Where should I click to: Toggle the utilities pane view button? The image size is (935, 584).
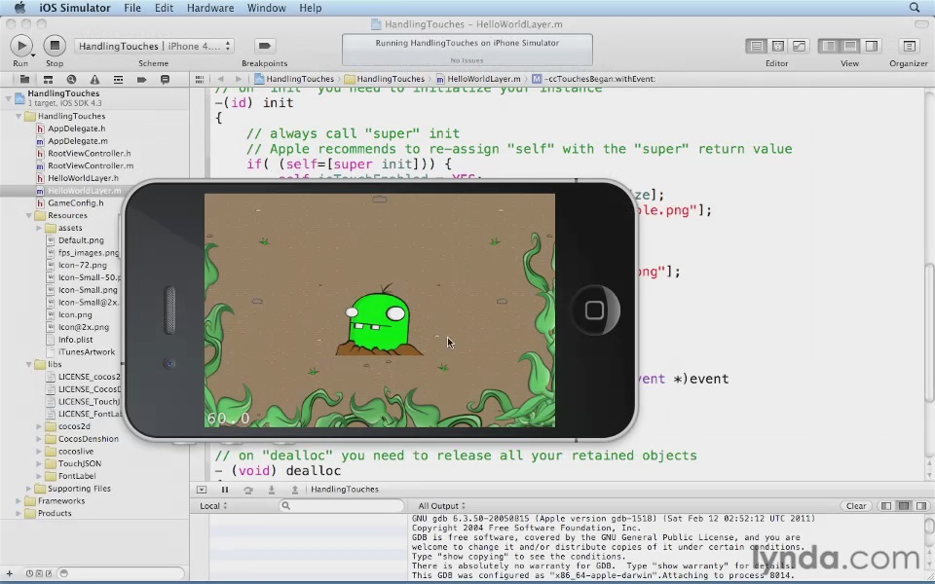871,46
